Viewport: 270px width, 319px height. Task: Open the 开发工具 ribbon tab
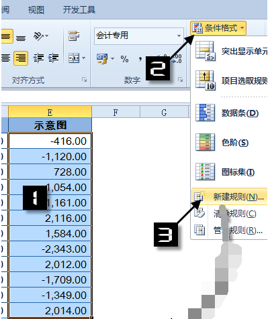pyautogui.click(x=79, y=10)
